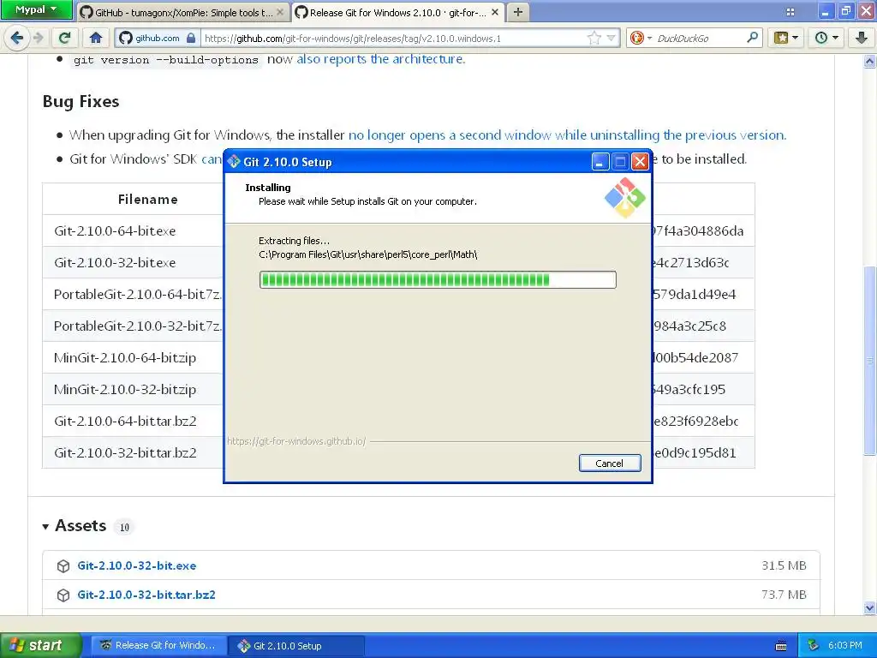The height and width of the screenshot is (658, 877).
Task: Click the 6:03 PM system clock
Action: pyautogui.click(x=845, y=645)
